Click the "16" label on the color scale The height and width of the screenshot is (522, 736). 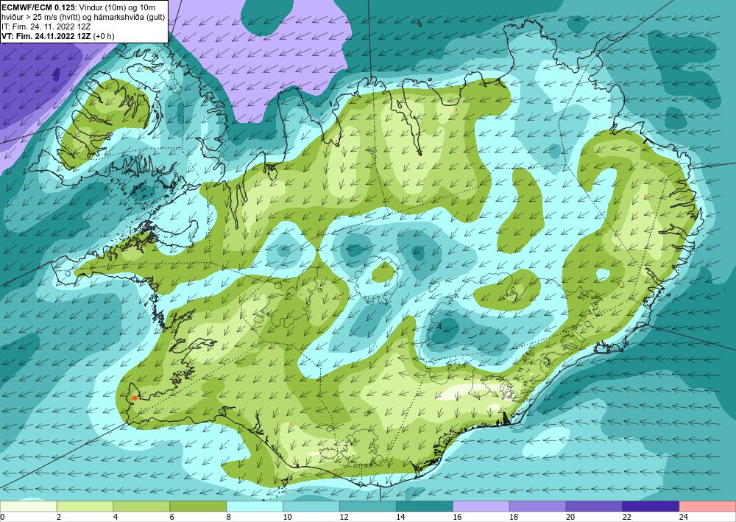pos(457,518)
